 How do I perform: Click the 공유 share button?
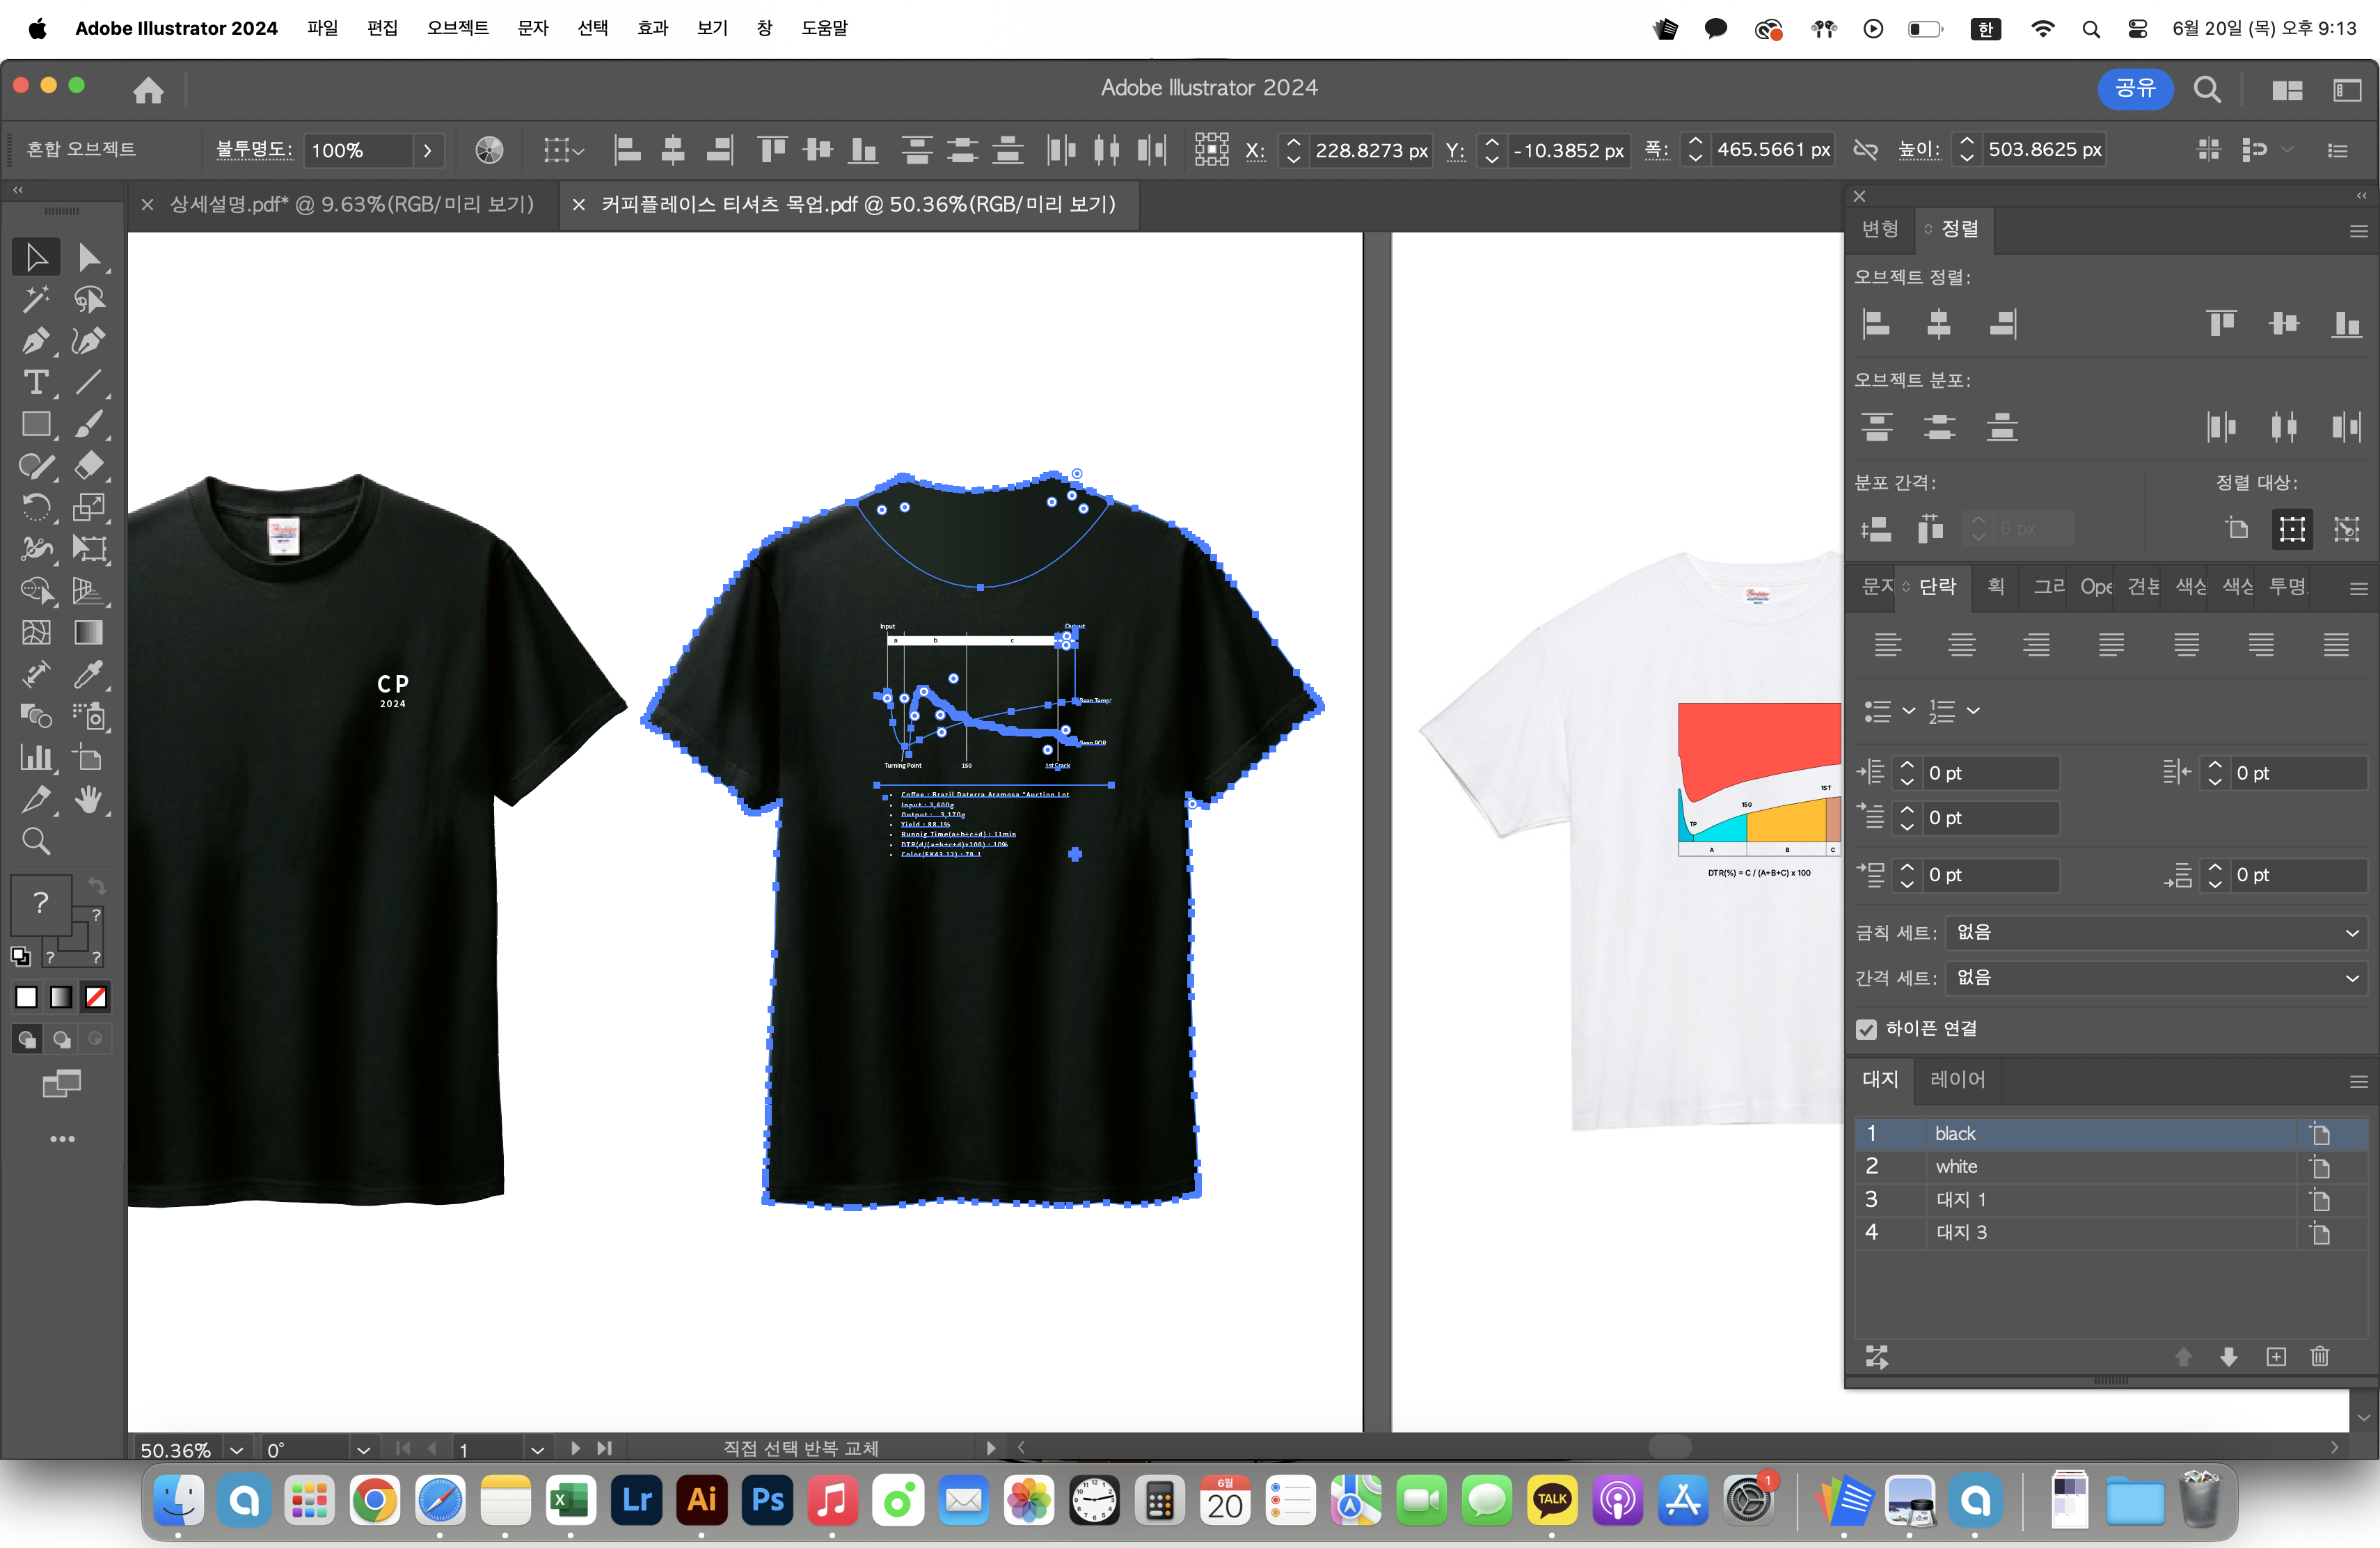2135,89
